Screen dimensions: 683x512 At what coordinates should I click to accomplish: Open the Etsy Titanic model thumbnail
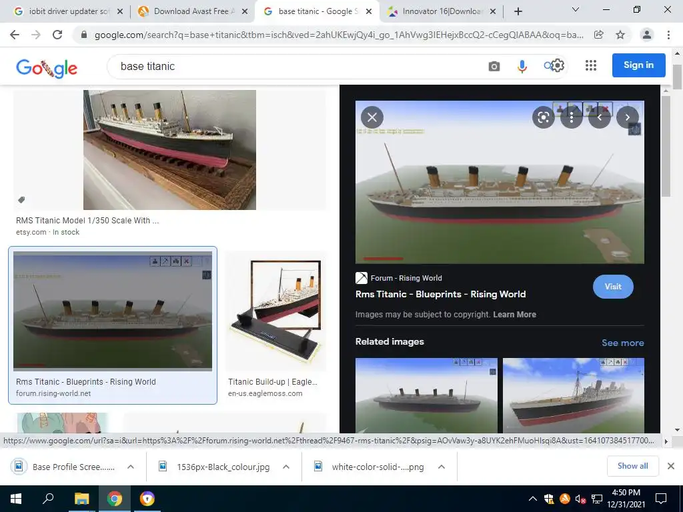click(x=169, y=150)
